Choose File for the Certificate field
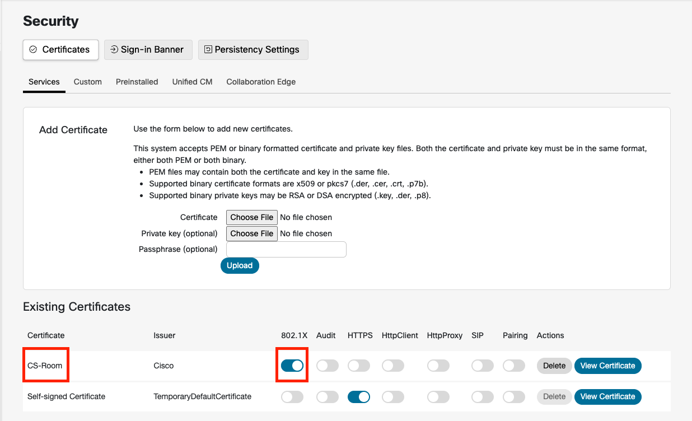The image size is (692, 421). [252, 217]
